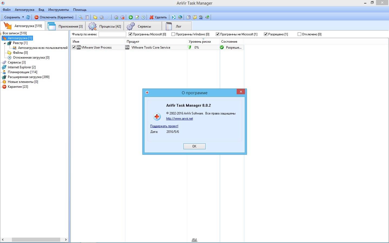Select Сервисы [3] in the tree

(16, 62)
